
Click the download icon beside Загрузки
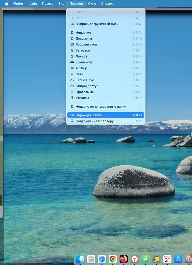(72, 50)
